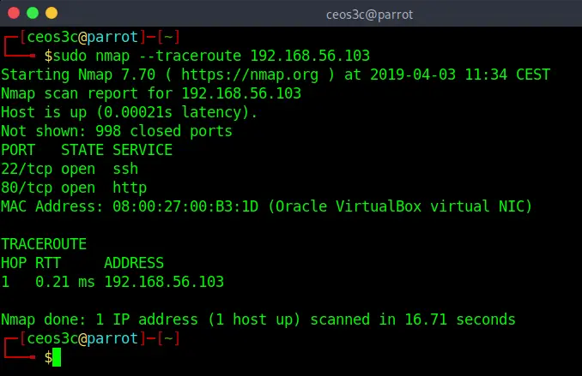Click the 80/tcp open http line
This screenshot has height=376, width=582.
(74, 188)
